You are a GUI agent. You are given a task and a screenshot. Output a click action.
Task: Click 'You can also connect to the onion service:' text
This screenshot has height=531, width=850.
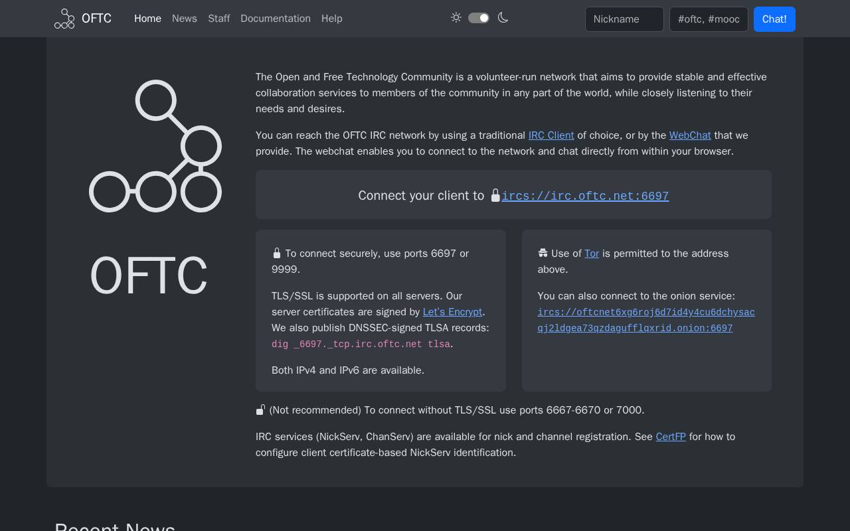pyautogui.click(x=636, y=296)
